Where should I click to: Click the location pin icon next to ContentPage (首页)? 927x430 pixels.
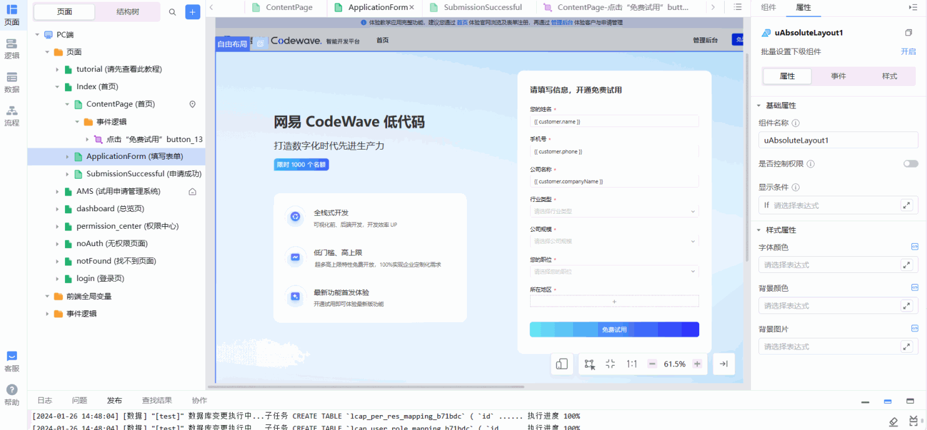coord(192,104)
